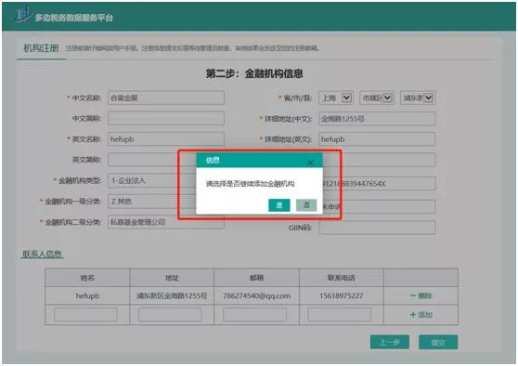The width and height of the screenshot is (518, 366).
Task: Click the 第二步：金融机构信息 heading
Action: tap(254, 73)
